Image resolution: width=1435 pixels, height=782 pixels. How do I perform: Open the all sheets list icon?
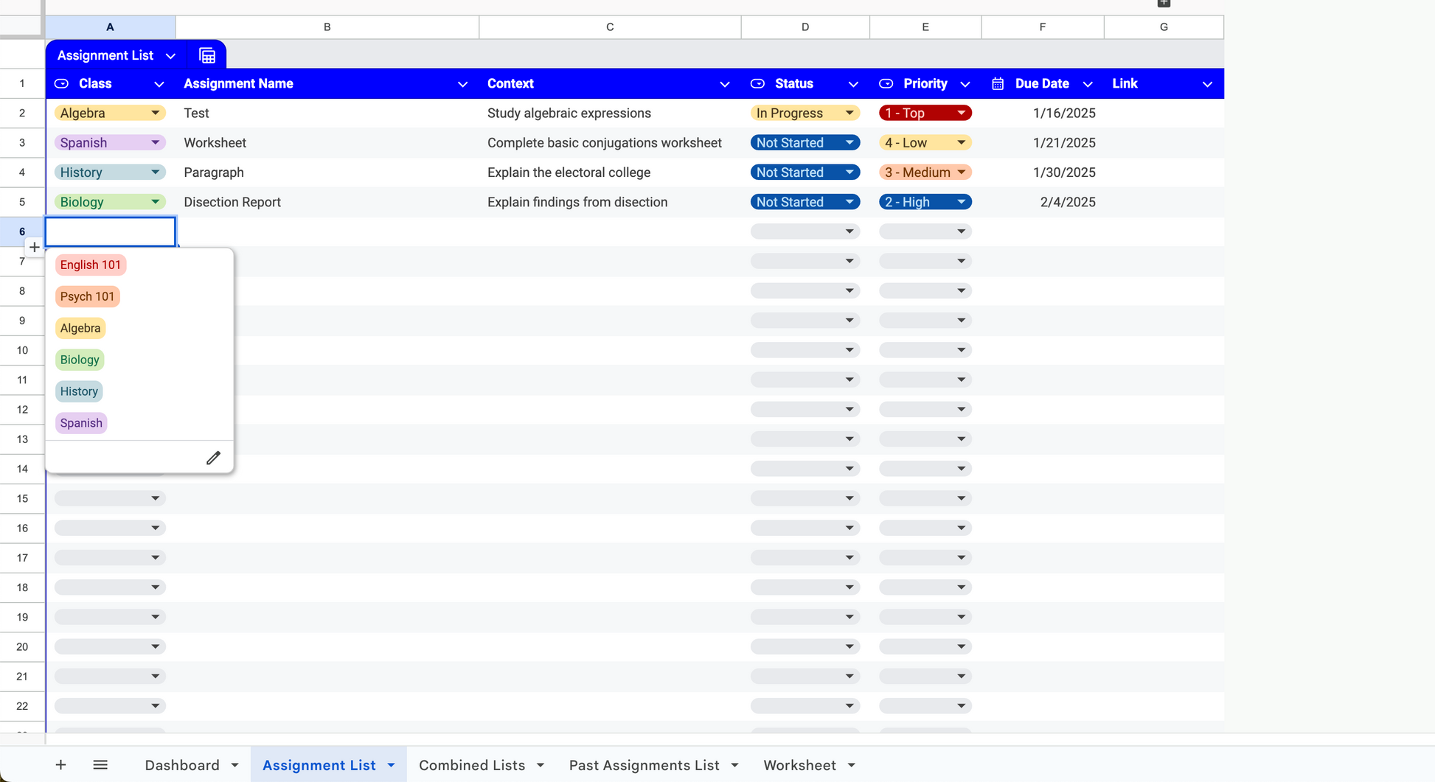click(100, 765)
